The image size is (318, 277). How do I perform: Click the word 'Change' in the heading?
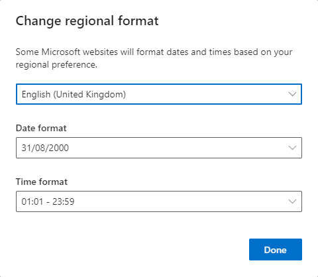coord(38,21)
